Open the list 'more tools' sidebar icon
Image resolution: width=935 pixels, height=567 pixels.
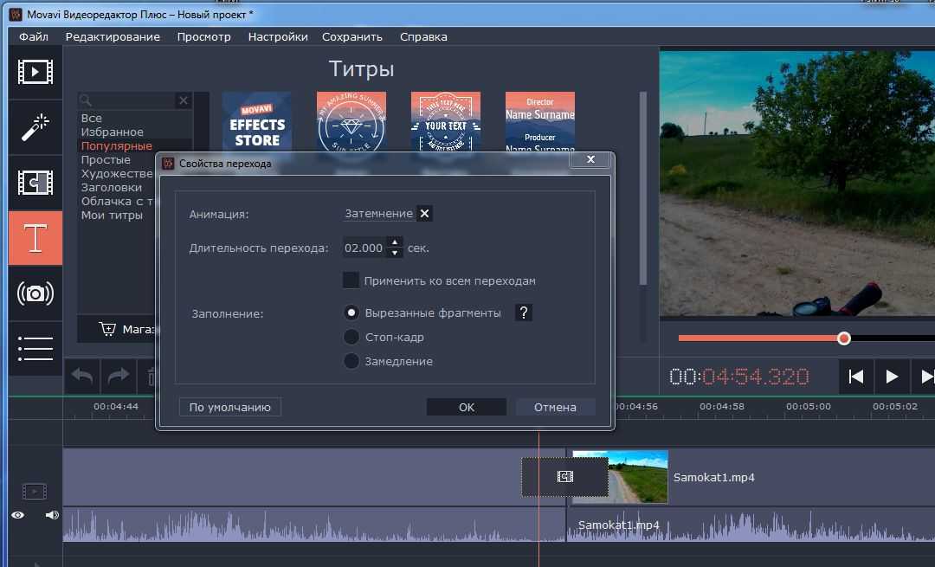(35, 348)
